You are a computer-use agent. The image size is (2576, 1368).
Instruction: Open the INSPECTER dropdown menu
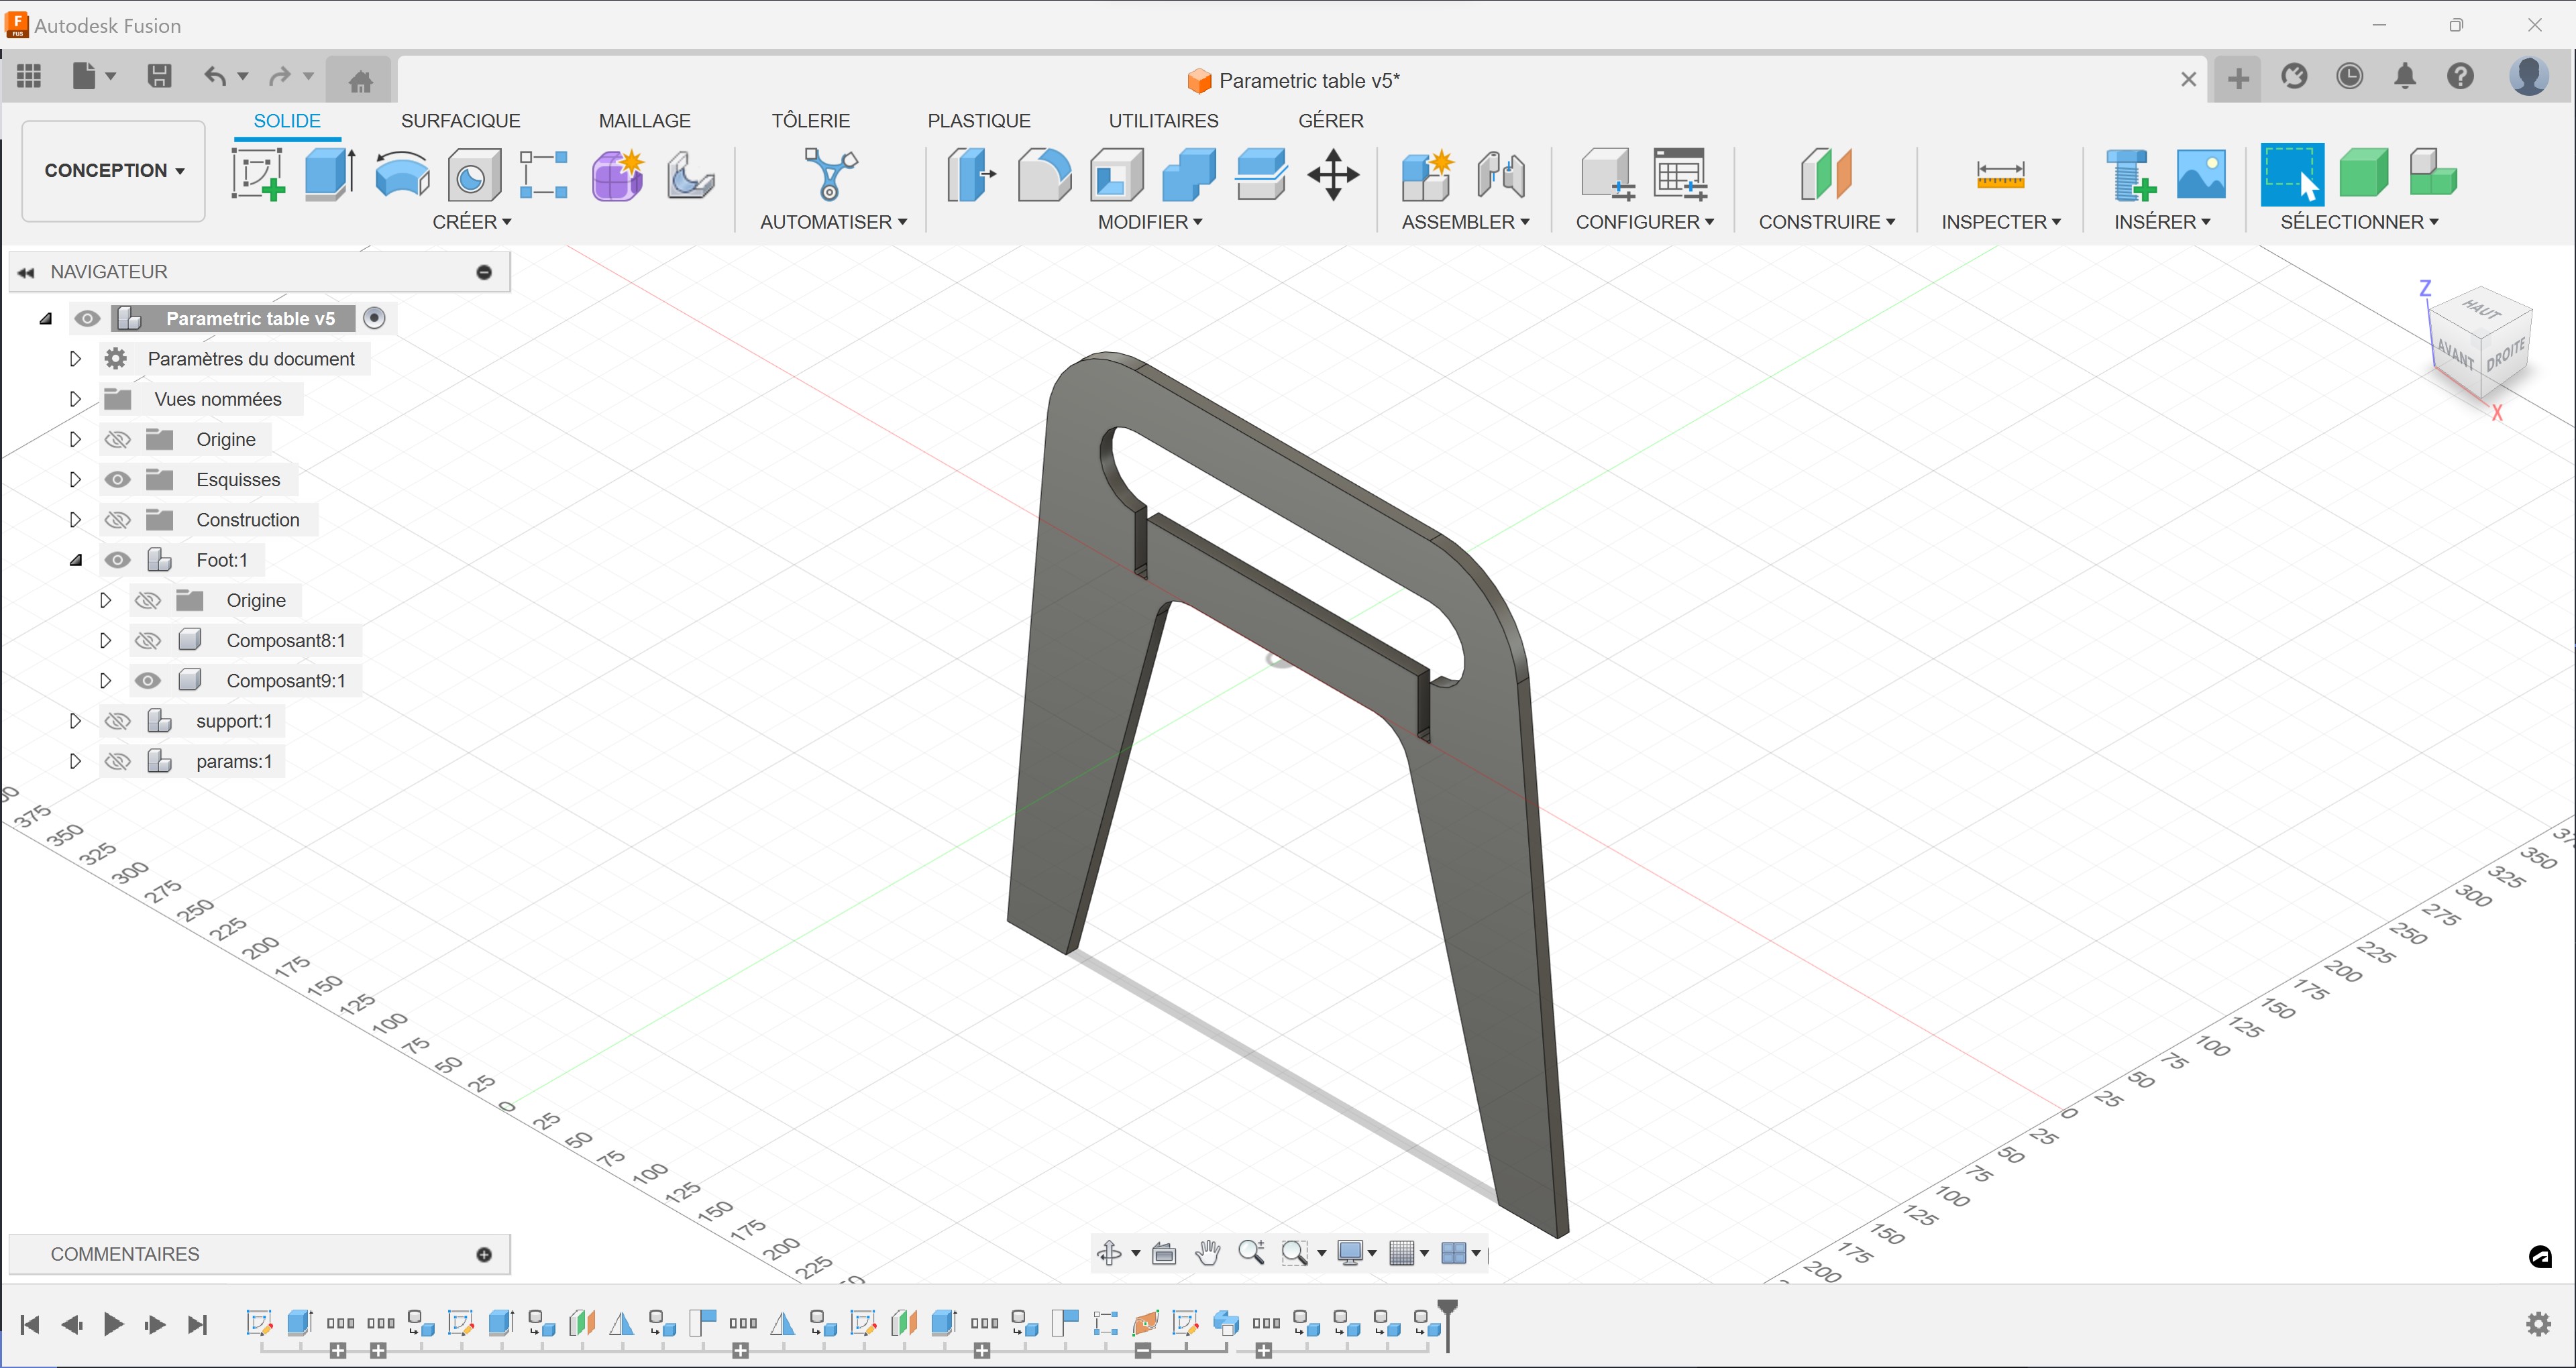[x=2000, y=222]
